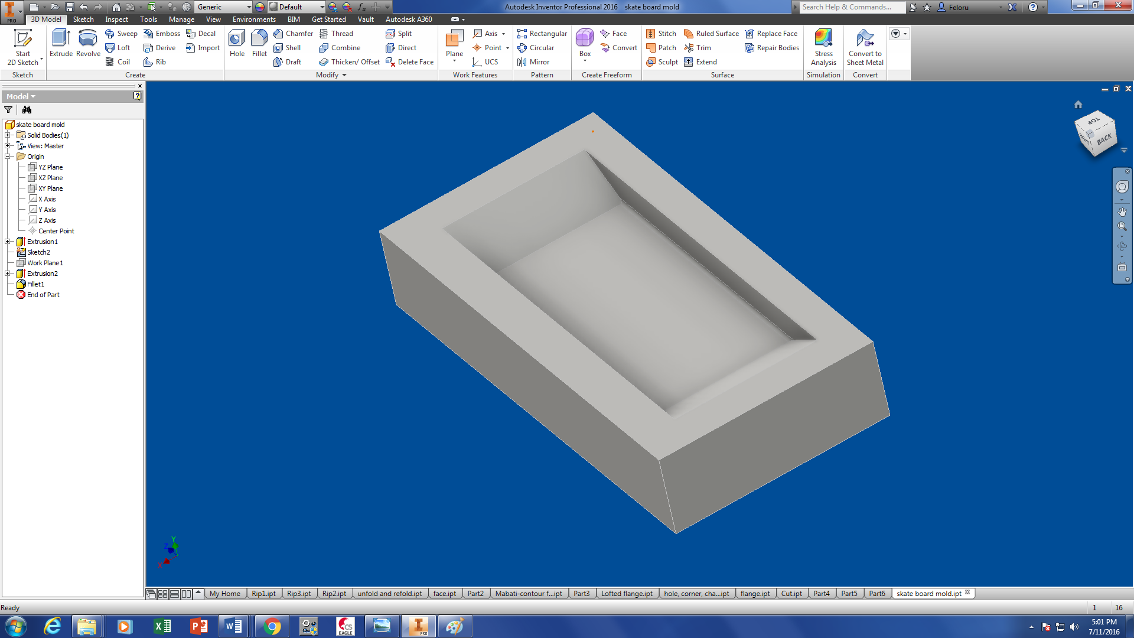
Task: Choose the Thread tool
Action: pos(336,34)
